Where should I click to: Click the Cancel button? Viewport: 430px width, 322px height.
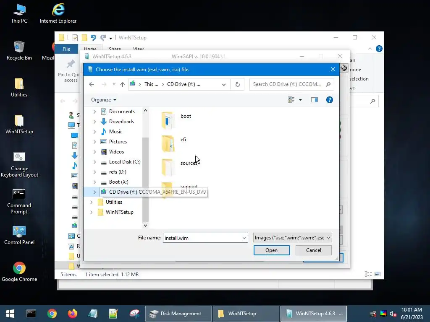click(313, 250)
